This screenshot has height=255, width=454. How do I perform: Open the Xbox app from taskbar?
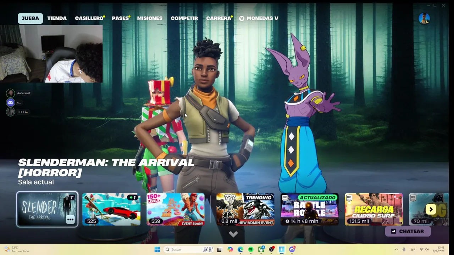pos(261,249)
